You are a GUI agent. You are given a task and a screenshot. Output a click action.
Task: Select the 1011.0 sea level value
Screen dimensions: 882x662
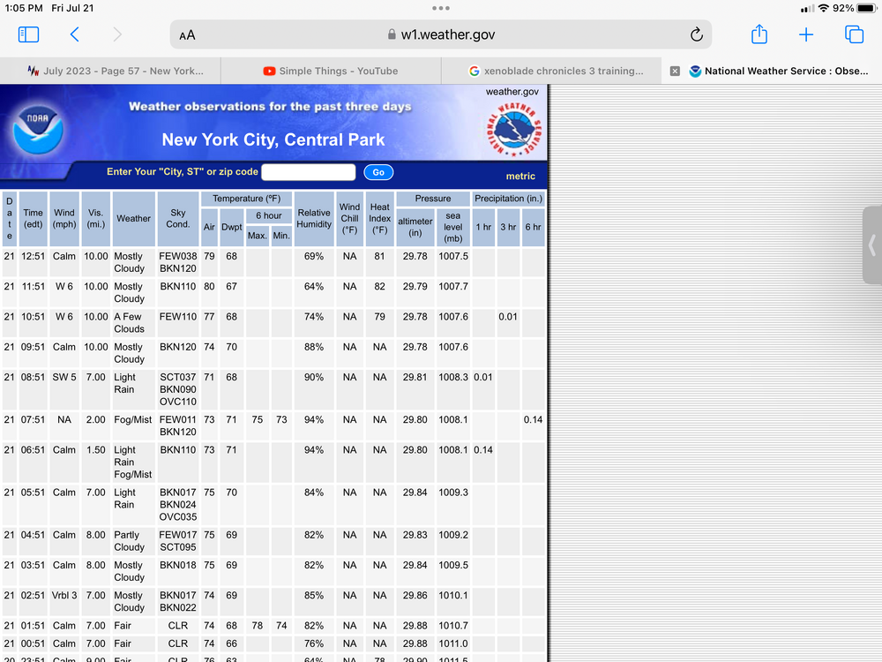point(453,643)
